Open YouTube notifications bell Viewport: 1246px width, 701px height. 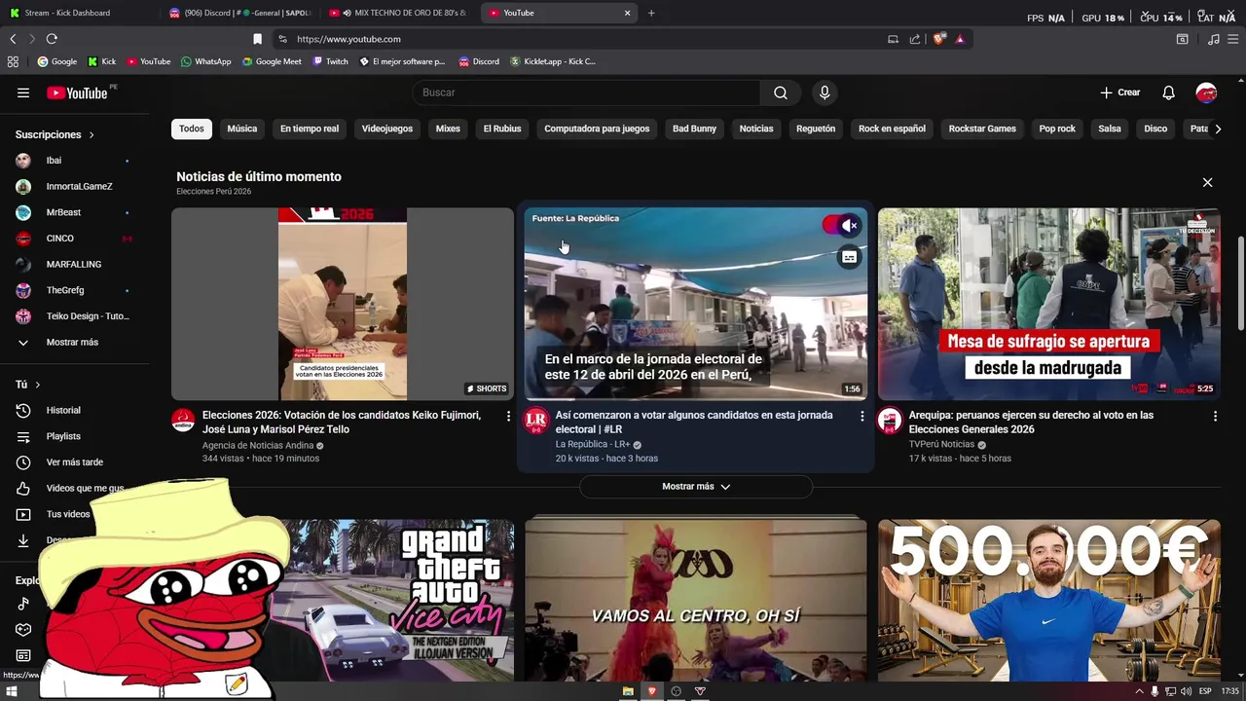[x=1168, y=92]
